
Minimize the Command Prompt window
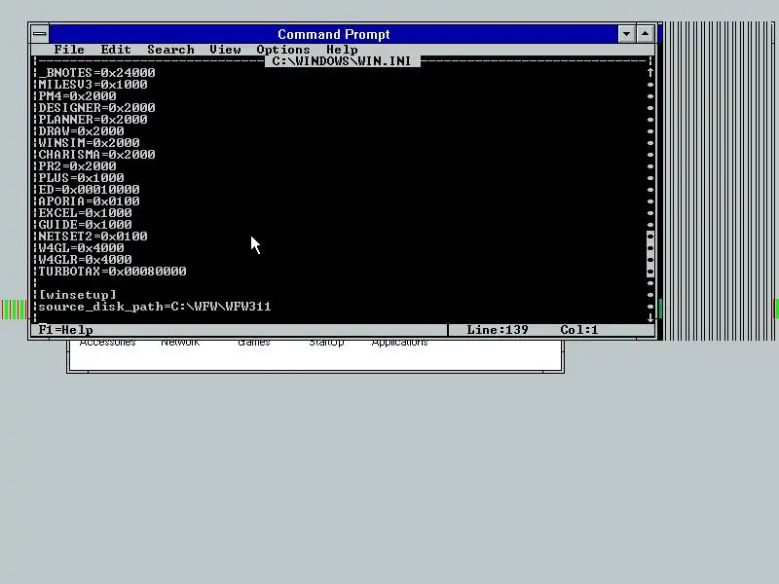626,34
